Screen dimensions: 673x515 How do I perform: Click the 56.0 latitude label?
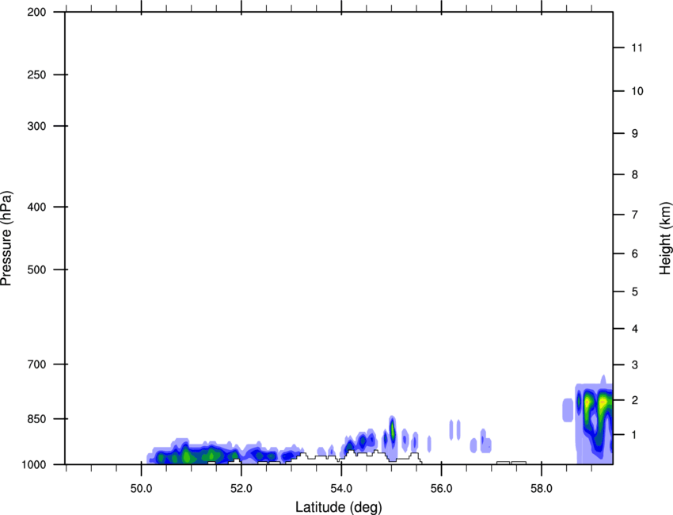click(x=442, y=488)
